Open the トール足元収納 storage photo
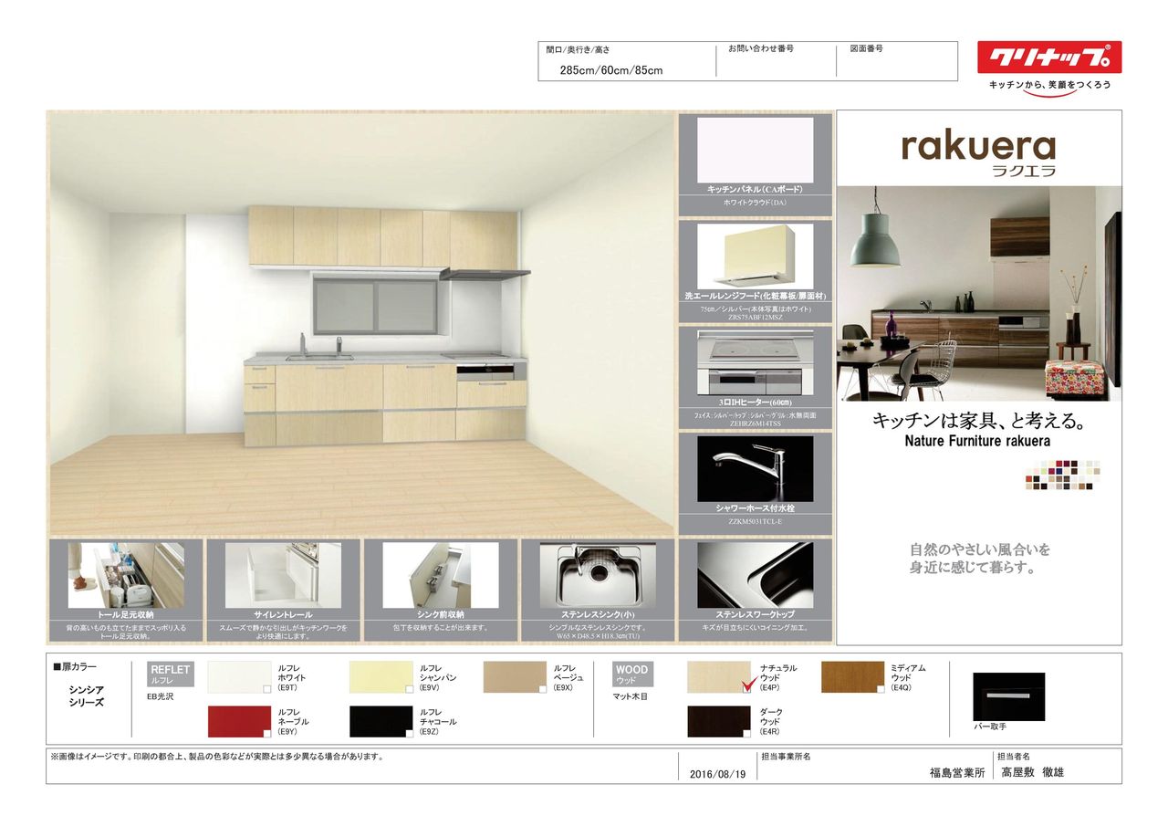This screenshot has height=826, width=1168. pos(126,575)
